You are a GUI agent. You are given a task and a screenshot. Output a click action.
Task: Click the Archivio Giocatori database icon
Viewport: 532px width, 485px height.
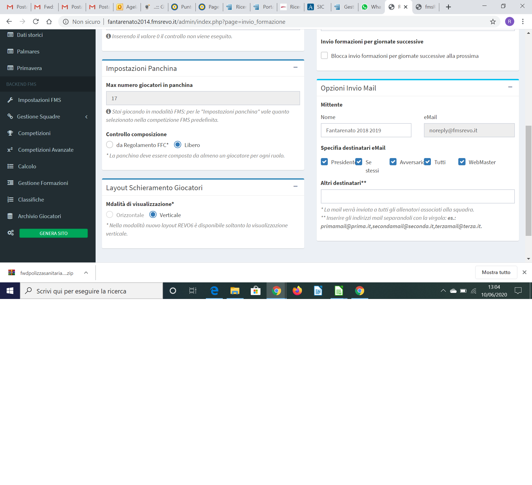tap(10, 216)
